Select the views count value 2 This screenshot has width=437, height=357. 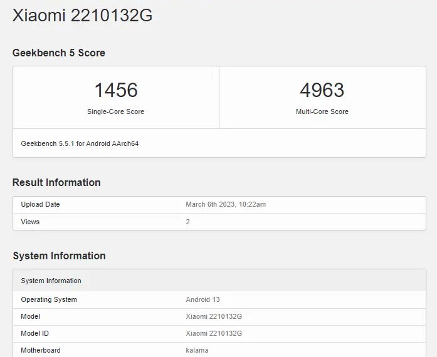tap(188, 222)
